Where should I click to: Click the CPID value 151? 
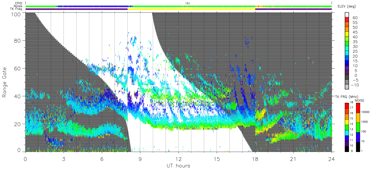click(x=188, y=3)
